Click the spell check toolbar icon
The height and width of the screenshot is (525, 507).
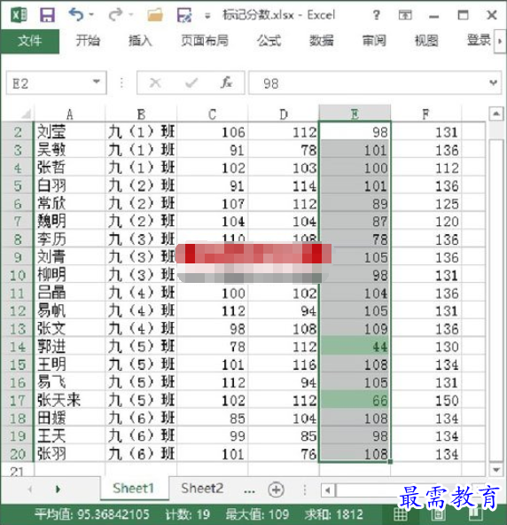(184, 15)
